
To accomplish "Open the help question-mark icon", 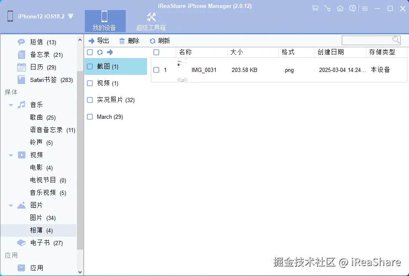I will pos(352,8).
